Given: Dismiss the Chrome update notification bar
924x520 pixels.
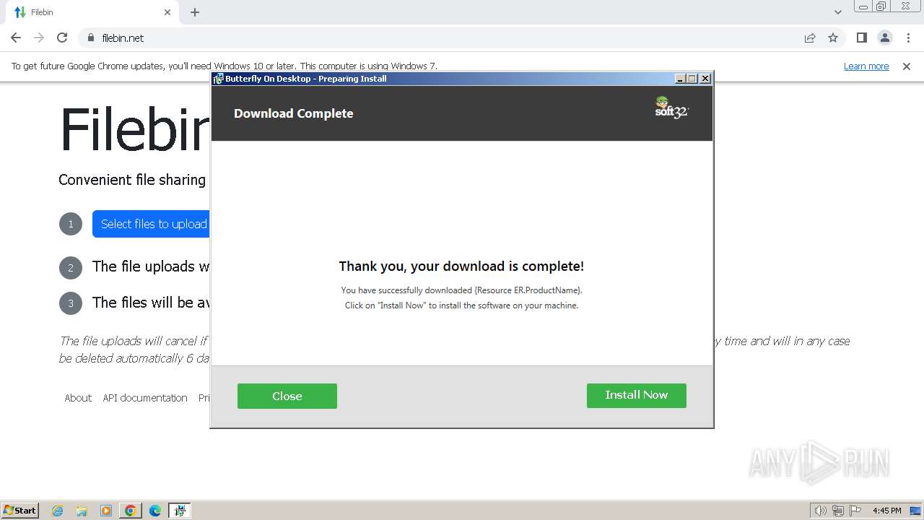Looking at the screenshot, I should tap(907, 66).
